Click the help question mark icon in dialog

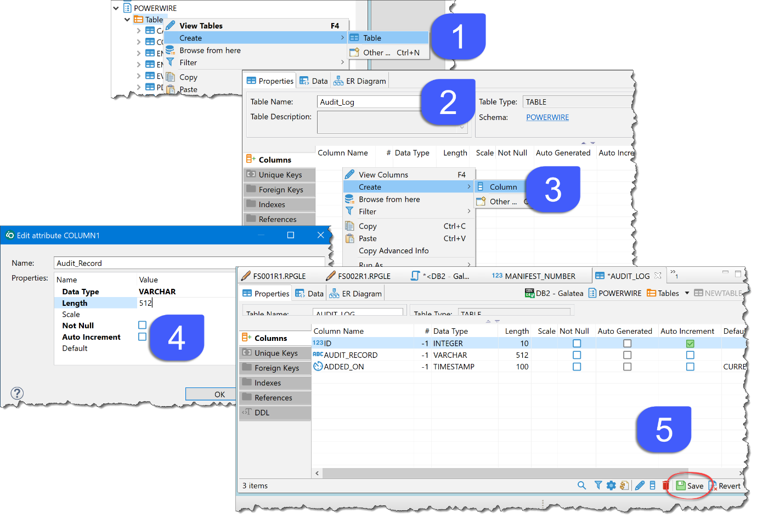(17, 393)
